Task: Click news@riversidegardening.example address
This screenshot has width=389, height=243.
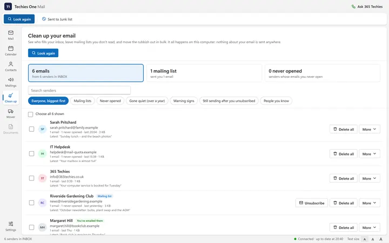Action: (x=76, y=201)
